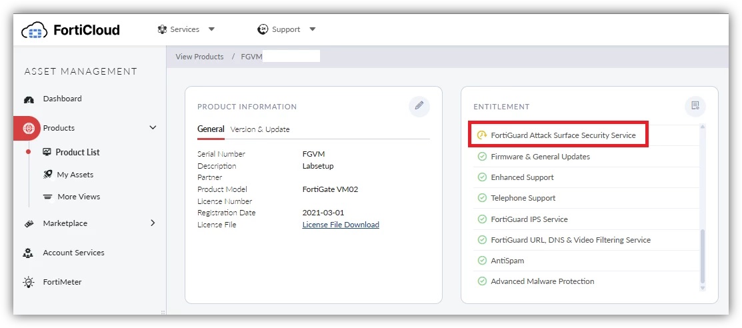The image size is (742, 328).
Task: Open My Assets in sidebar
Action: (x=75, y=175)
